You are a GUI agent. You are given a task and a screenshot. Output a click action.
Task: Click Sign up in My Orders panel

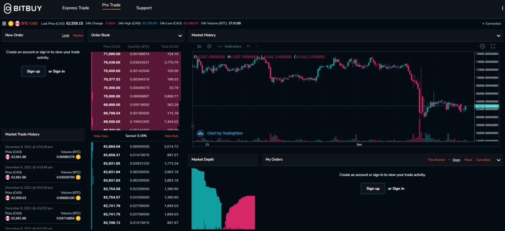point(373,188)
